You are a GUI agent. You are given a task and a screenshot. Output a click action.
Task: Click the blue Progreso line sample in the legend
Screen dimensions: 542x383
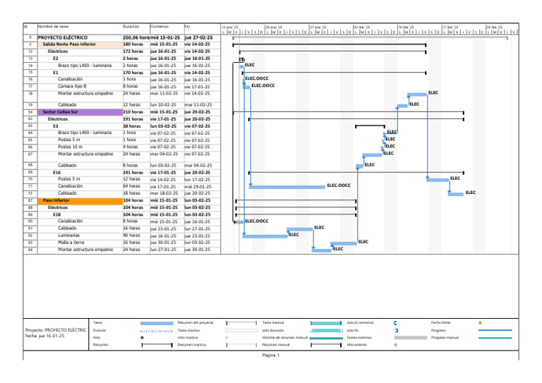pos(495,330)
